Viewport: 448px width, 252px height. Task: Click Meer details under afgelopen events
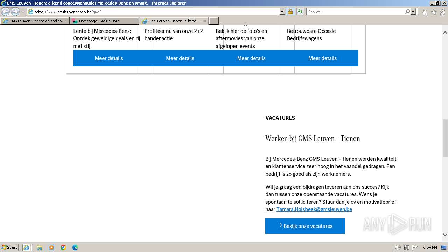[x=251, y=58]
